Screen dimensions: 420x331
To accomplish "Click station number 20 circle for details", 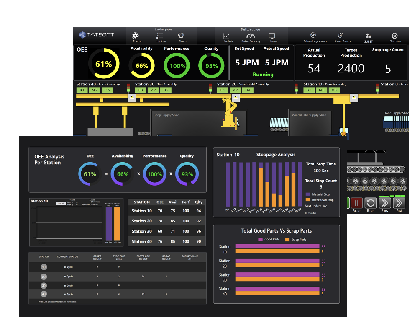I will 44,277.
